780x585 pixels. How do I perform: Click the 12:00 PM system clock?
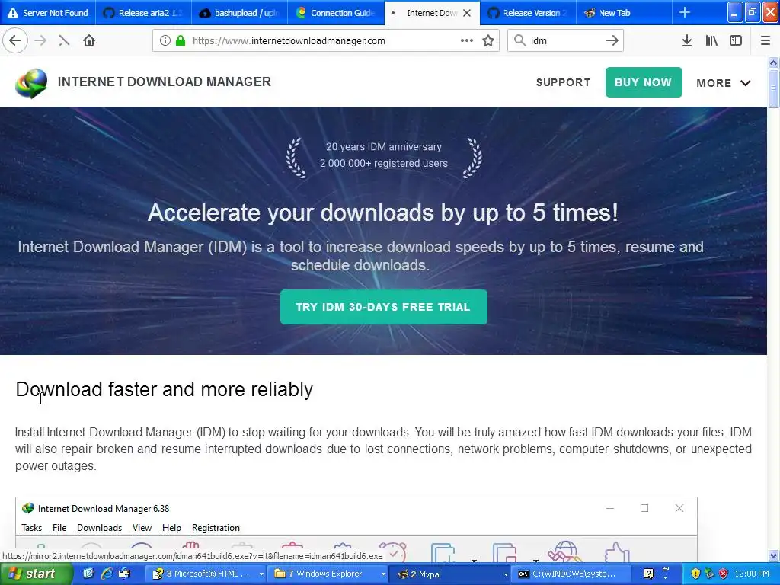tap(752, 574)
